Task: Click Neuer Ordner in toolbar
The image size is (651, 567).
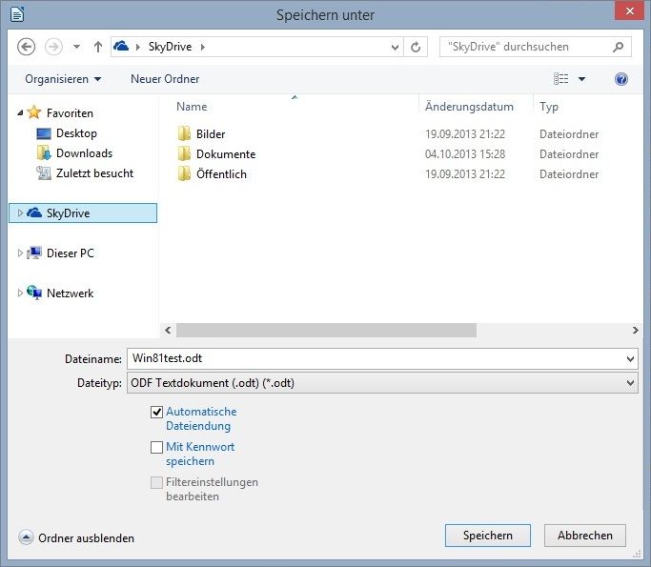Action: tap(165, 79)
